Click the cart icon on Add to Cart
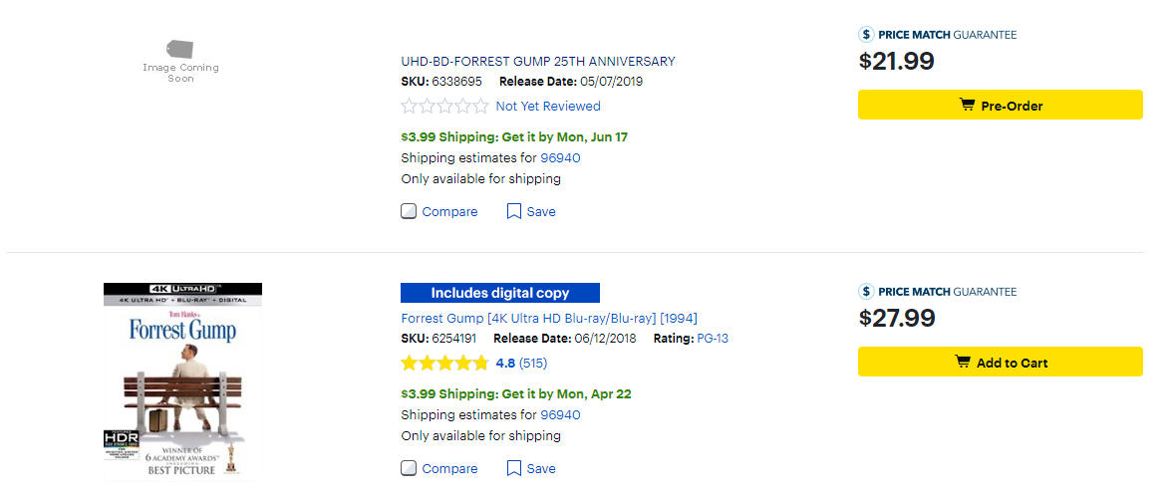 (x=963, y=362)
